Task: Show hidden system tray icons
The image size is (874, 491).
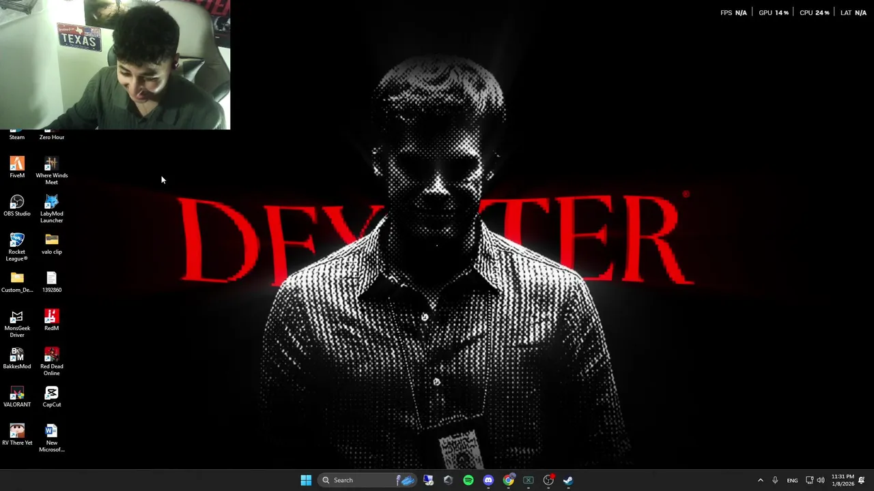Action: 760,480
